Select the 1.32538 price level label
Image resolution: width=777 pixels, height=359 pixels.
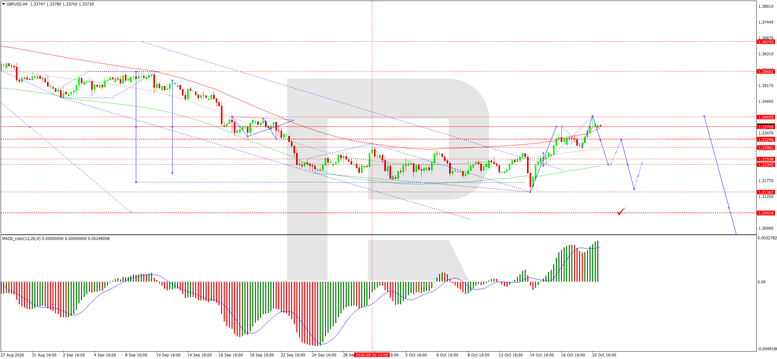point(766,159)
